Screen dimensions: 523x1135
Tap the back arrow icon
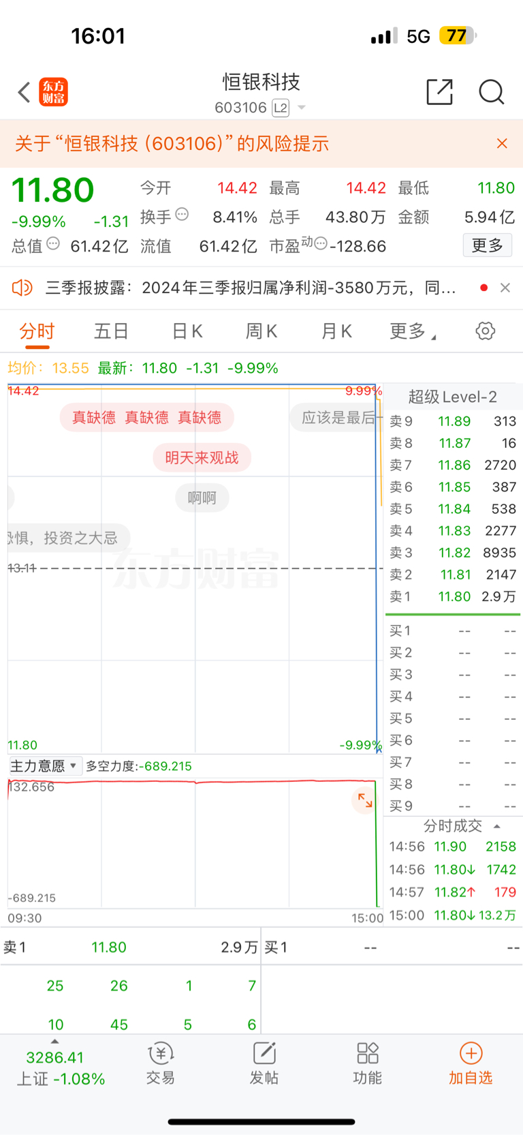25,92
